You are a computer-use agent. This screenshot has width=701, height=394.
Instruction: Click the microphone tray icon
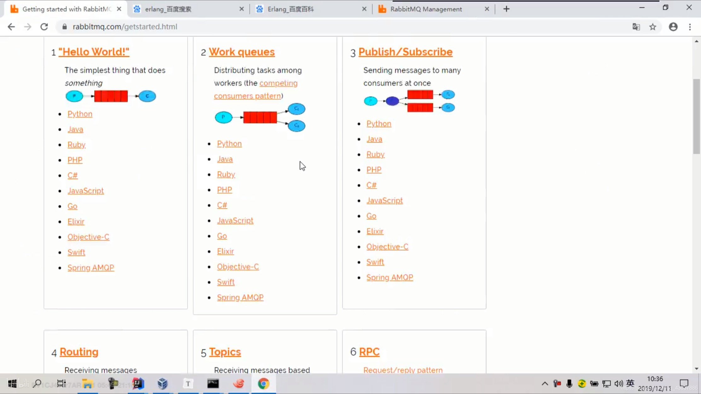point(569,384)
